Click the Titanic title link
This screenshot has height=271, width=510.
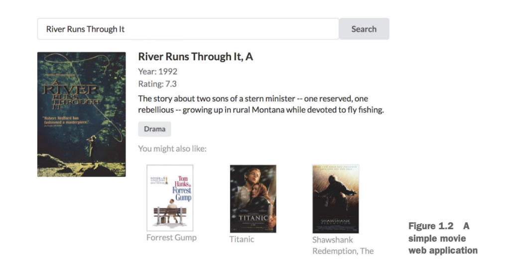(x=242, y=239)
